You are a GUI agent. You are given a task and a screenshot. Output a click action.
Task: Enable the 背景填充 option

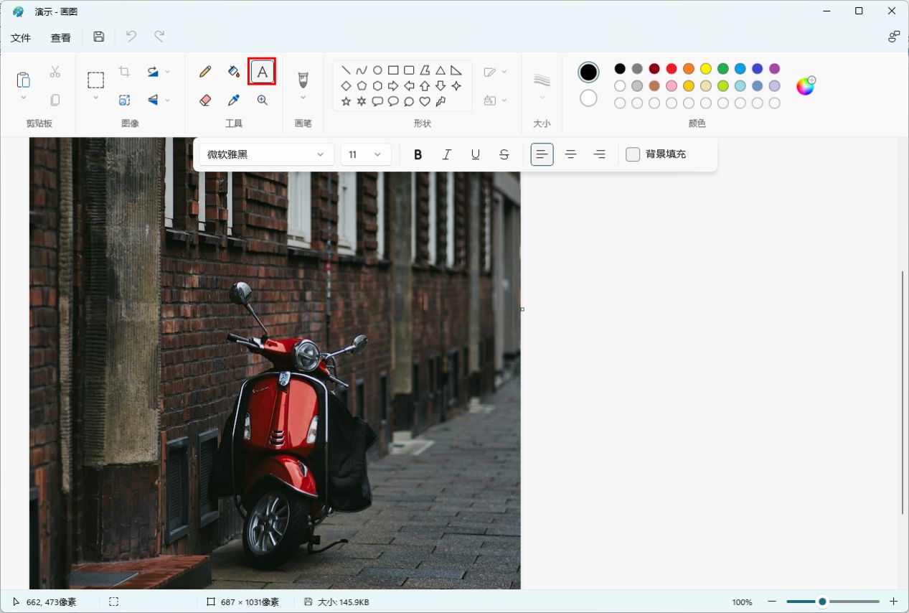tap(632, 154)
